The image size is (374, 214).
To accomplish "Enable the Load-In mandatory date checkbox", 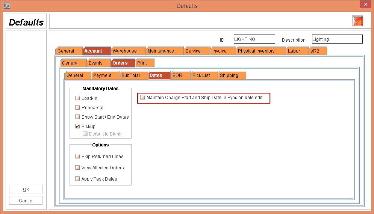I will tap(78, 98).
